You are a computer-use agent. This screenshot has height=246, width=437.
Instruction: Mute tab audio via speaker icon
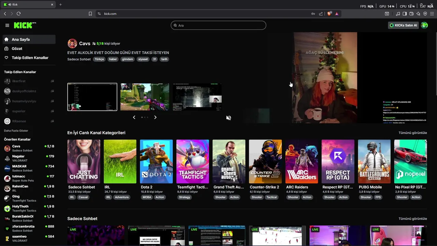click(x=10, y=4)
